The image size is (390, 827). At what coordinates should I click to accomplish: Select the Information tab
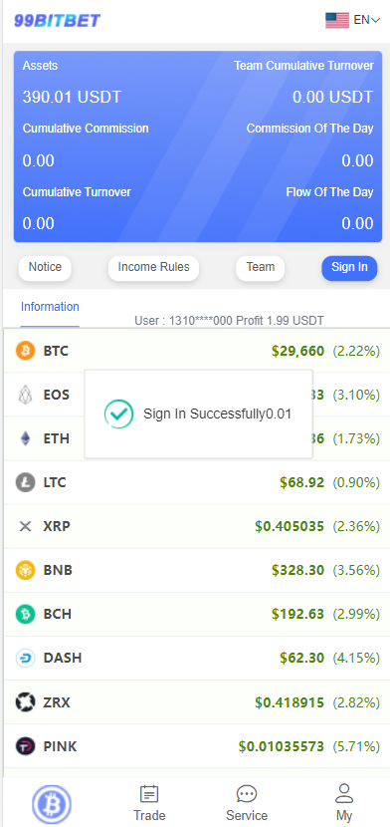pos(50,307)
